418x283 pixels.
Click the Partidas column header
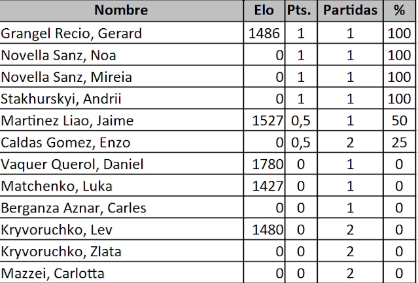(x=350, y=10)
